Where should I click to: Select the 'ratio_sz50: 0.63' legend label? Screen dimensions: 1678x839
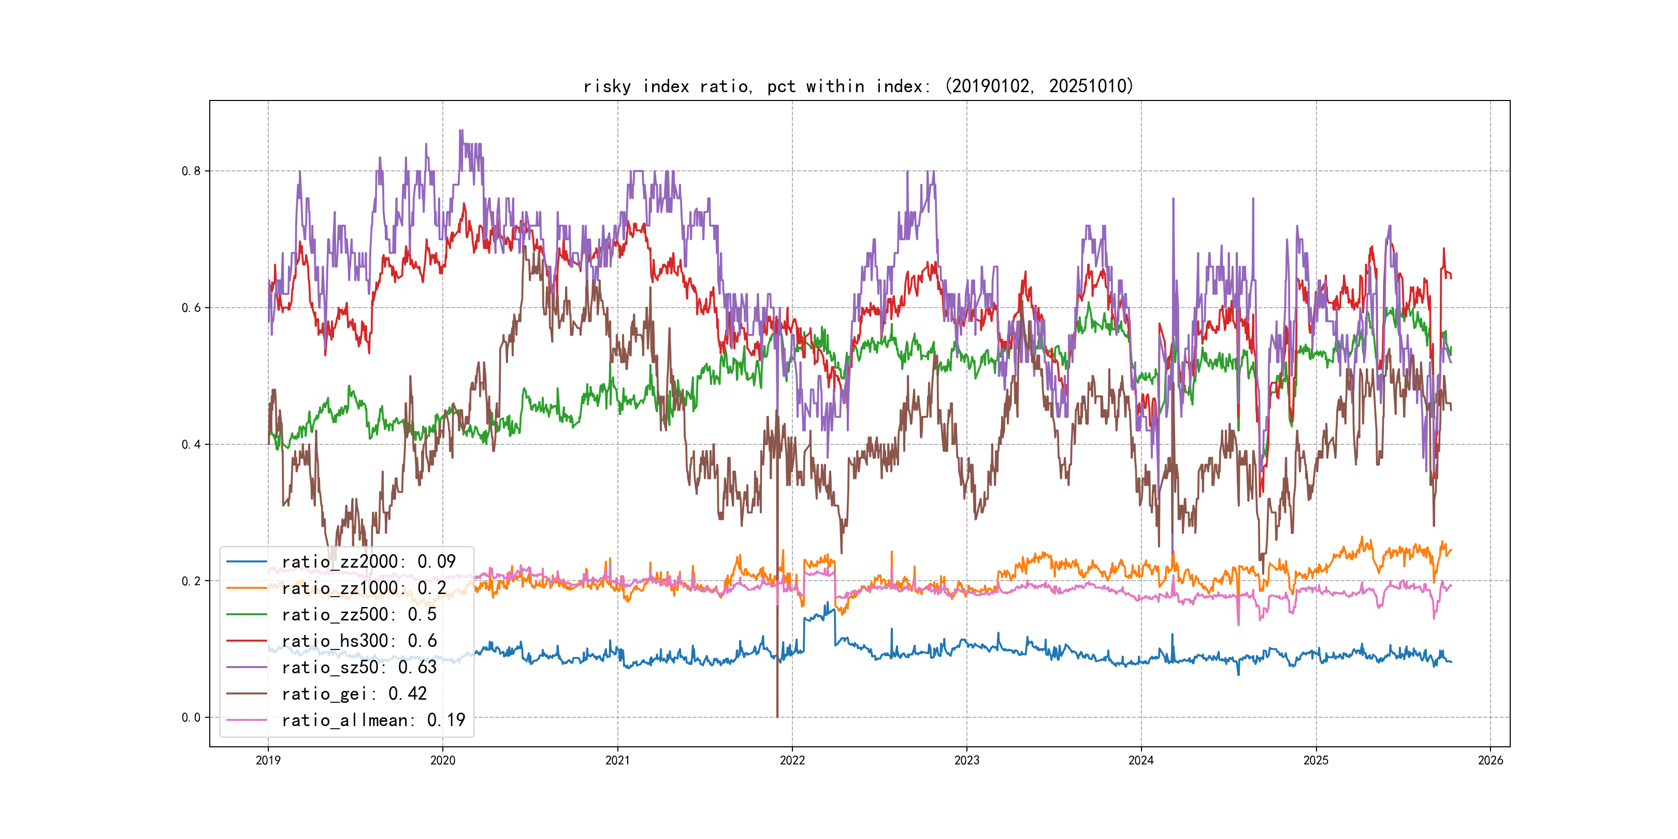point(359,667)
